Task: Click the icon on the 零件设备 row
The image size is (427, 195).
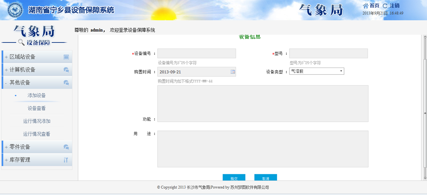Action: 66,147
